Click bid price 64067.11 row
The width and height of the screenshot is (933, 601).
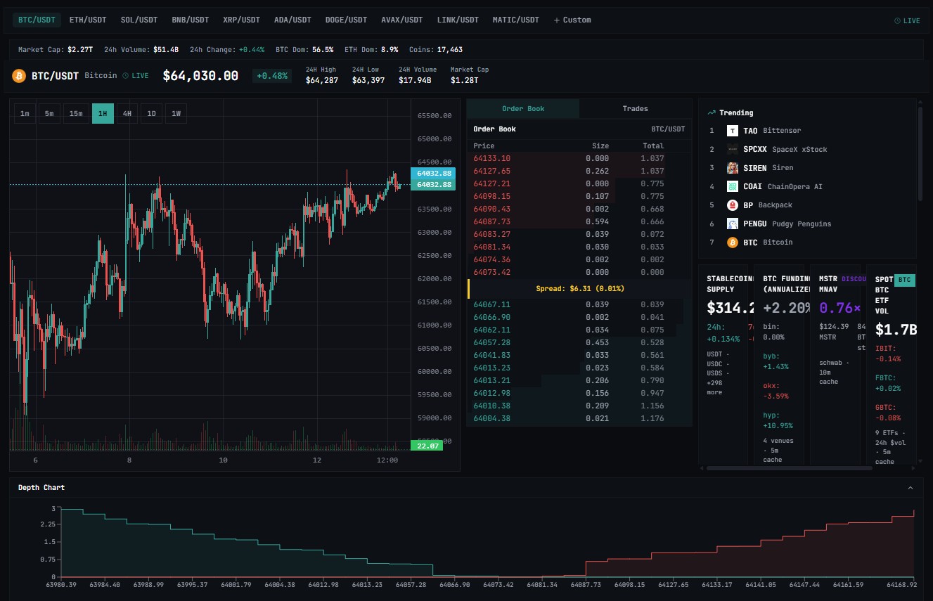pyautogui.click(x=579, y=304)
